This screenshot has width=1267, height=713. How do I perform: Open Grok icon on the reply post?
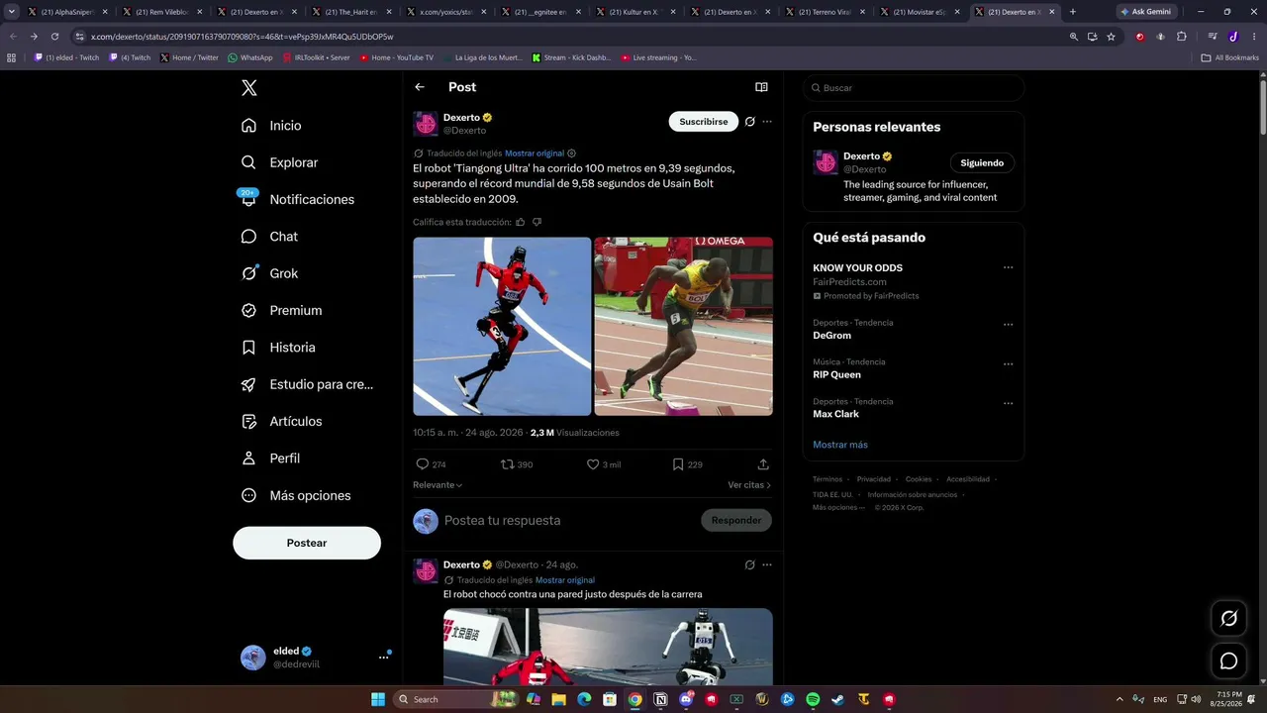[x=750, y=564]
